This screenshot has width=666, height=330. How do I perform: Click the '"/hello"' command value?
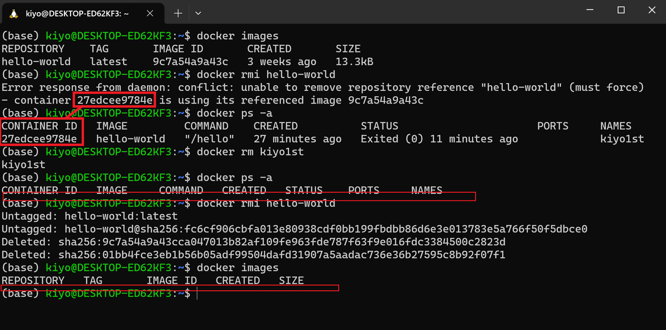209,139
